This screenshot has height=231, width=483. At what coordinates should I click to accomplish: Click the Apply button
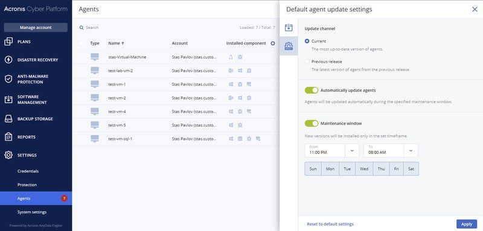click(x=467, y=224)
